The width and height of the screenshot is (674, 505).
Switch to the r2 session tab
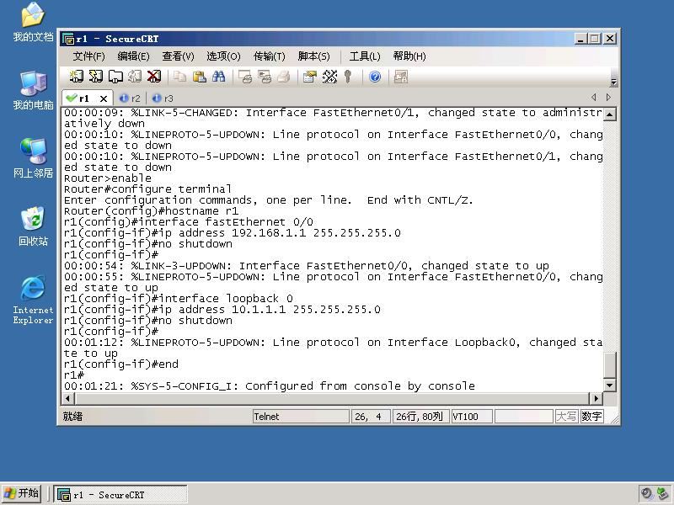(x=131, y=98)
